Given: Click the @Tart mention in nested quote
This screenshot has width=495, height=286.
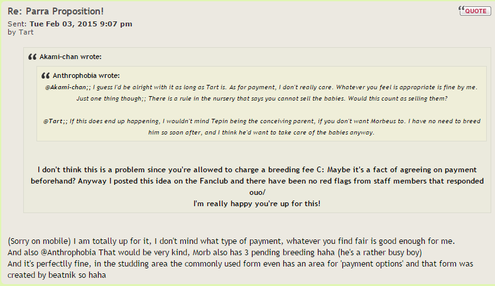Looking at the screenshot, I should click(54, 121).
